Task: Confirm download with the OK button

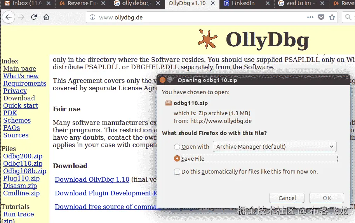Action: (x=327, y=198)
